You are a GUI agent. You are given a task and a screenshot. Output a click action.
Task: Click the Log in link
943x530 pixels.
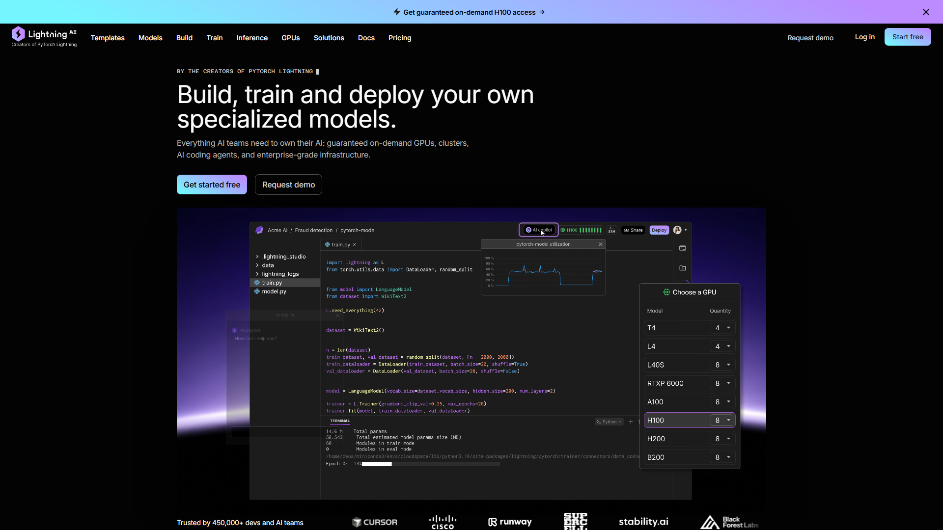[864, 37]
